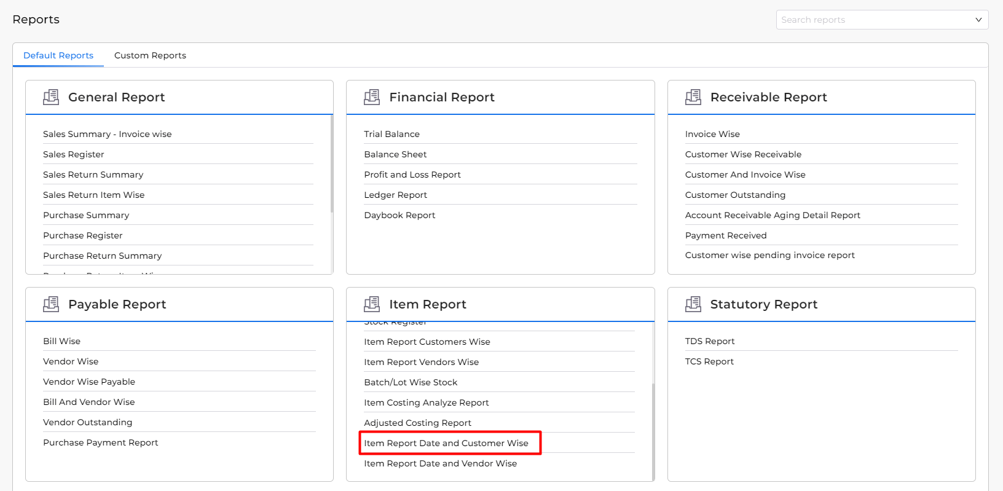Click the General Report list scrollbar

(x=332, y=163)
